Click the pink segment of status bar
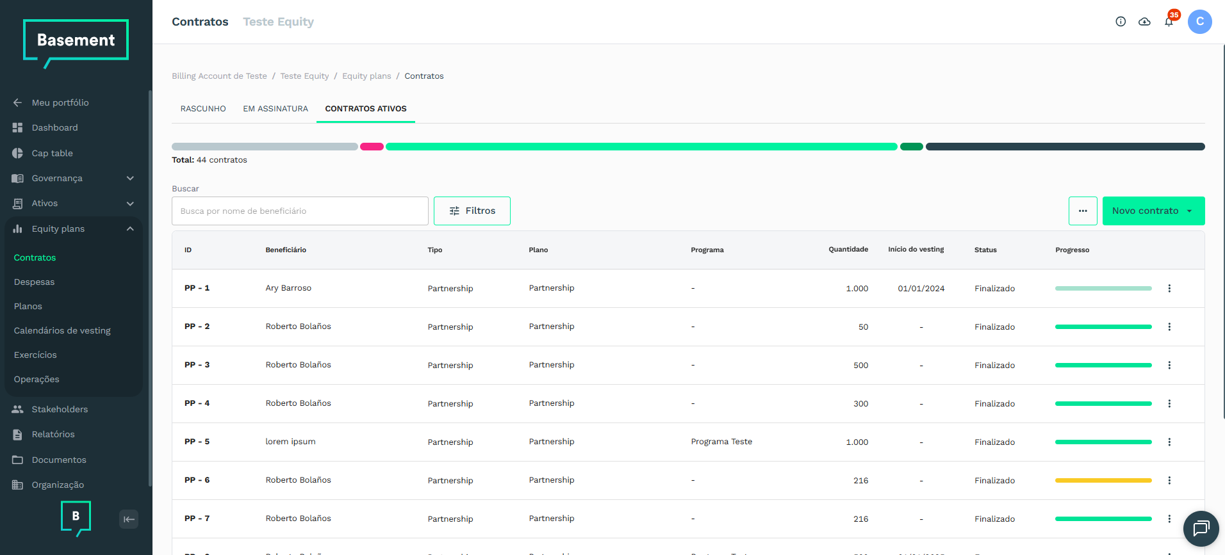1225x555 pixels. (x=372, y=147)
